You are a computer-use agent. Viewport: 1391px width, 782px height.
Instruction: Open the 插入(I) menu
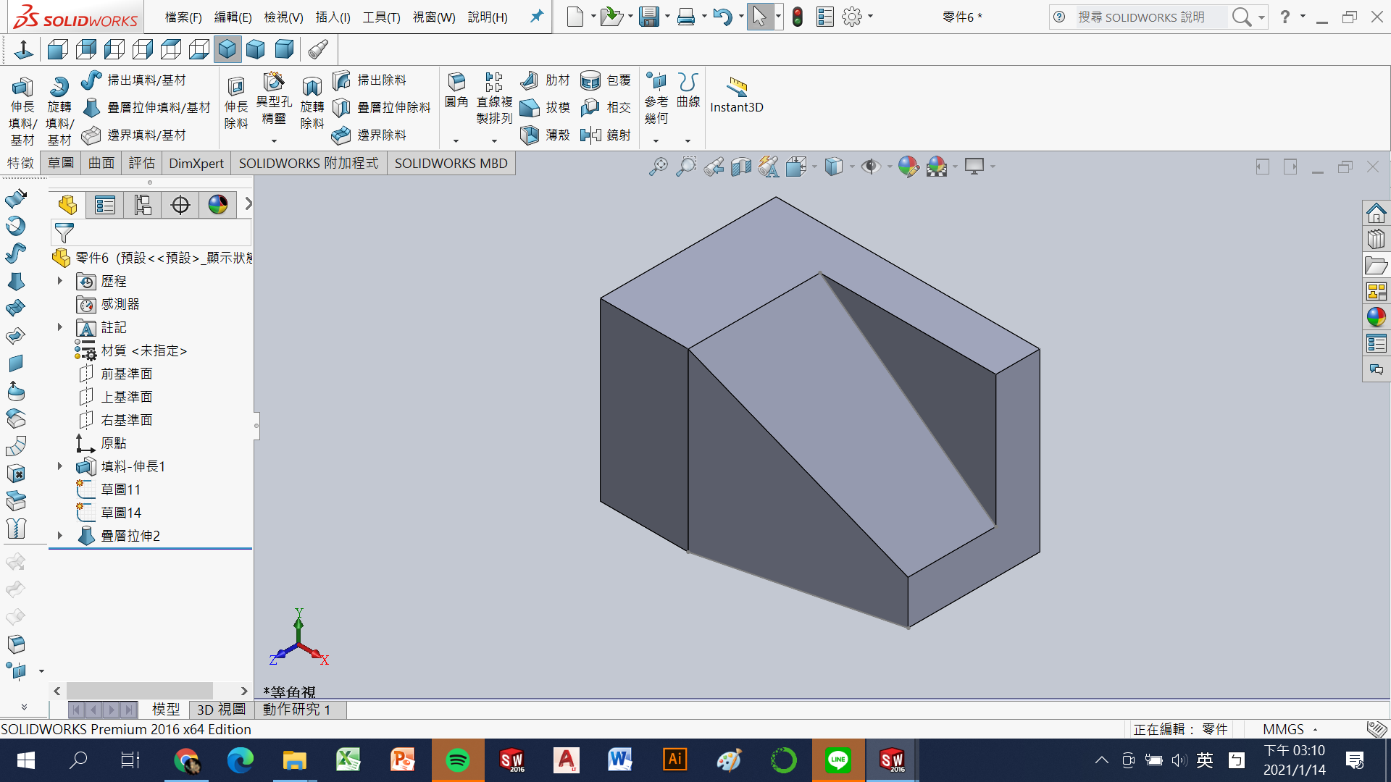(x=333, y=17)
